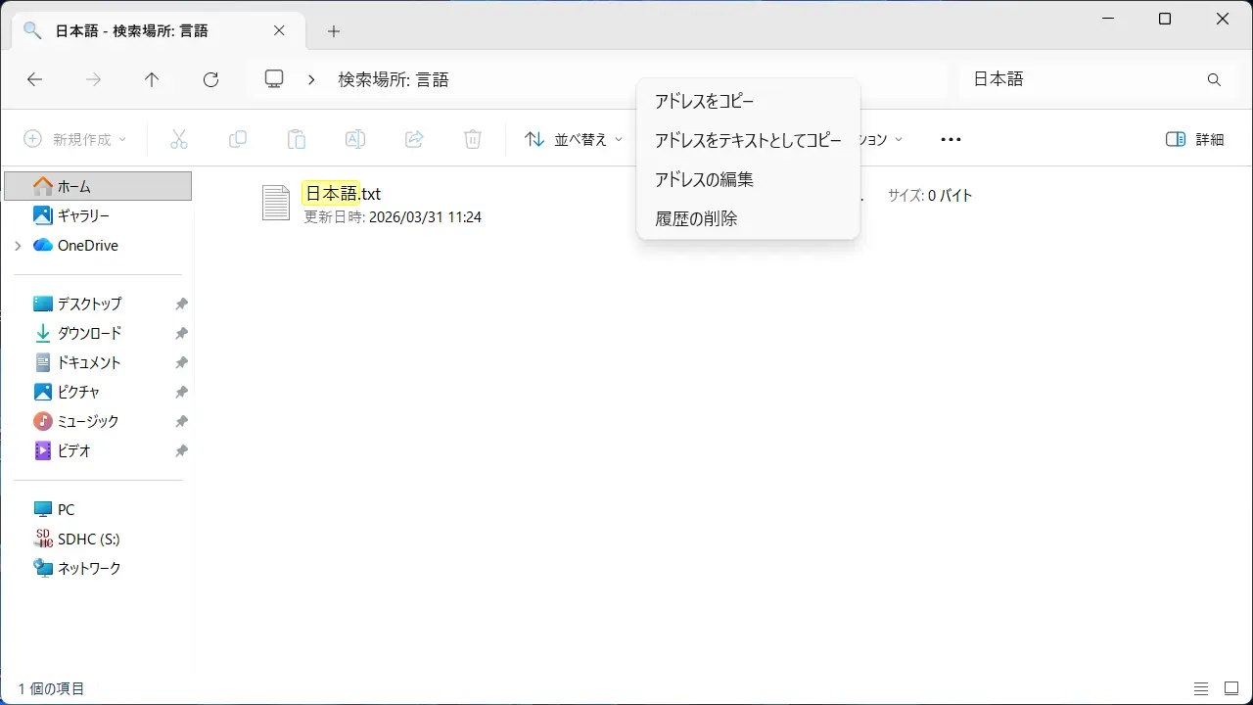Select アドレスをコピー from context menu
Viewport: 1253px width, 705px height.
point(705,102)
